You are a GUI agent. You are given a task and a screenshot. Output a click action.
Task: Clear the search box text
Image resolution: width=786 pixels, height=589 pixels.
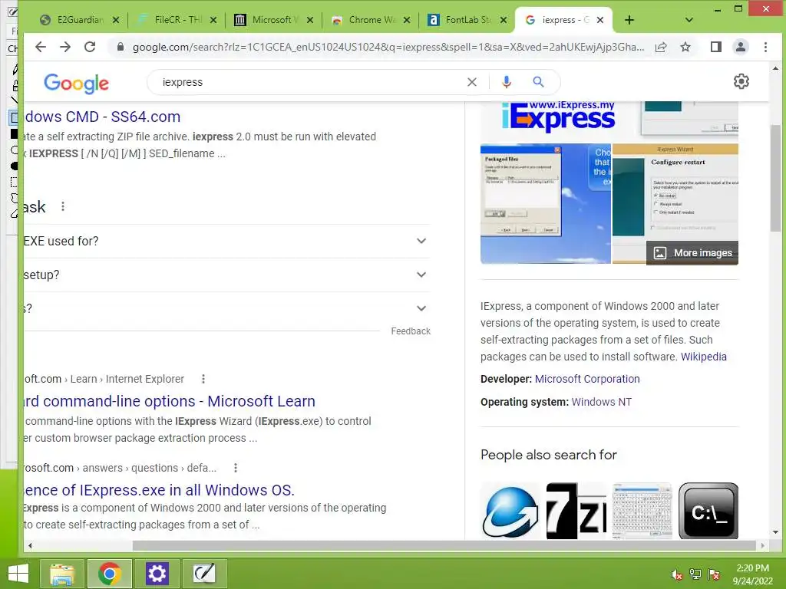point(472,82)
